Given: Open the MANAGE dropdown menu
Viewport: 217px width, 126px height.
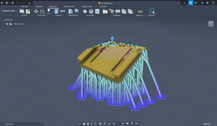Looking at the screenshot, I should pyautogui.click(x=117, y=15).
